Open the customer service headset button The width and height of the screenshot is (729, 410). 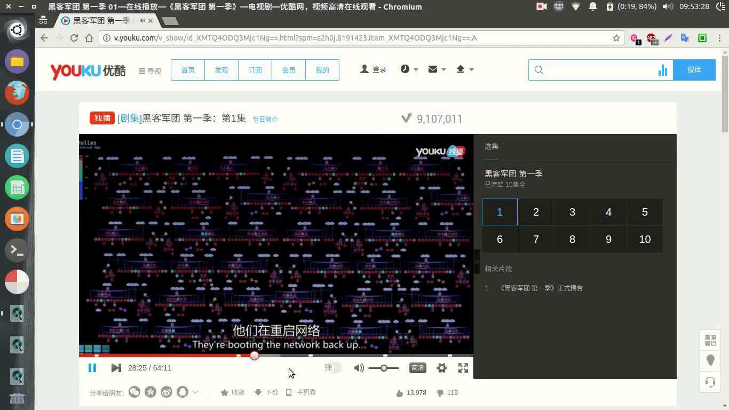710,382
